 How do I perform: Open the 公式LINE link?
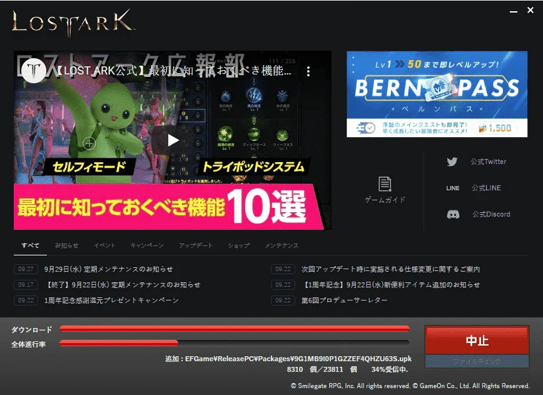pos(486,188)
